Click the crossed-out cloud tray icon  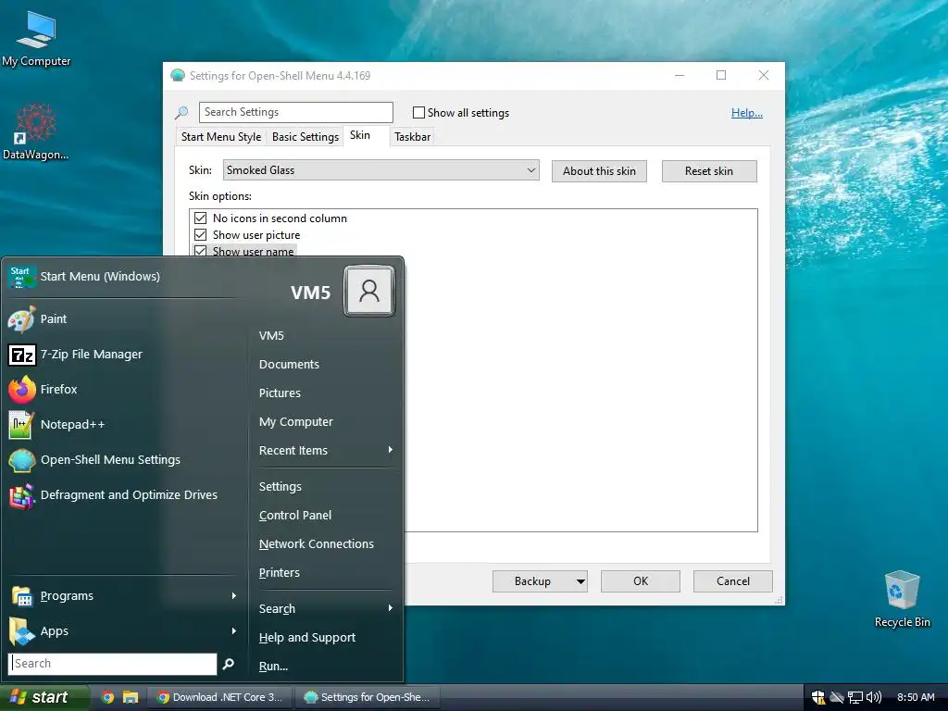837,697
